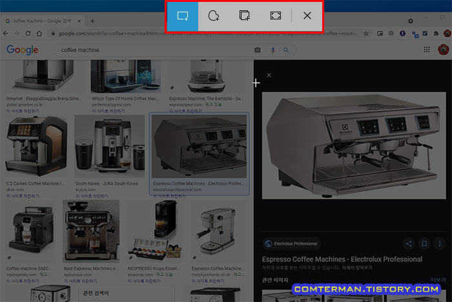This screenshot has width=452, height=302.
Task: Click the perfectdailygrind.com source link
Action: pyautogui.click(x=111, y=105)
